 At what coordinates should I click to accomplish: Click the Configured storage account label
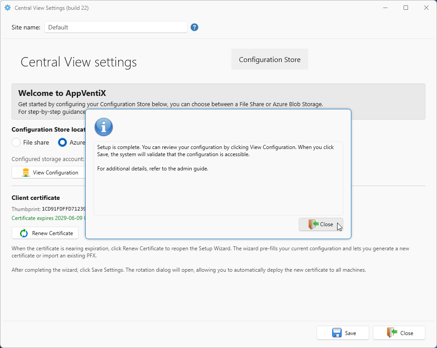[48, 159]
